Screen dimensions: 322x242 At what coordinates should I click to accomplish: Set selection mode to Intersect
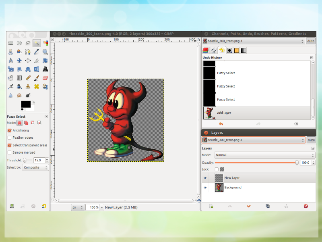(x=39, y=123)
